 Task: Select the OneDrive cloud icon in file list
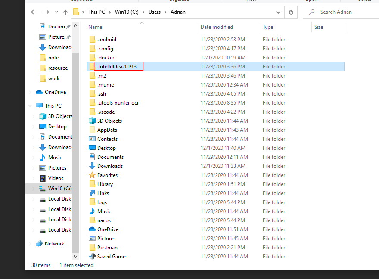[x=92, y=229]
